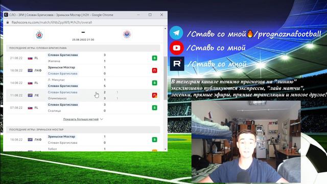Click the green В badge for 21.08.22 match
Screen dimensions: 327x184
154,58
